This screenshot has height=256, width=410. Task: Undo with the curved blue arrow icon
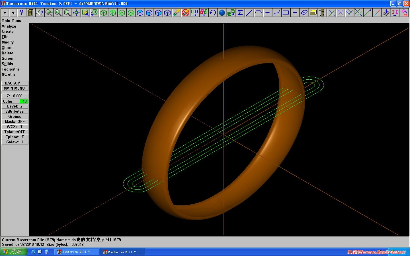tap(213, 13)
